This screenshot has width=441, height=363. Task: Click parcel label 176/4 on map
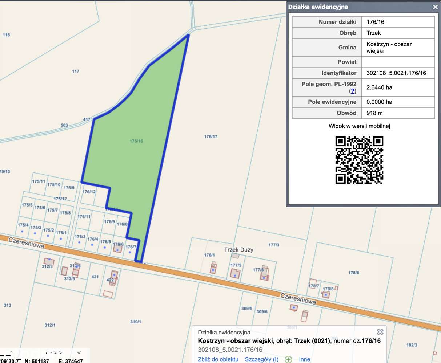[x=93, y=239]
